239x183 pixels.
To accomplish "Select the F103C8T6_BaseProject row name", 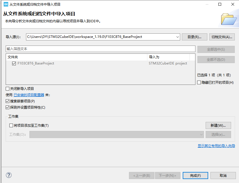I will tap(36, 63).
